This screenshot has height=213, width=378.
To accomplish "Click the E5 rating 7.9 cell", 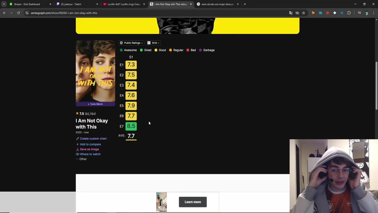I will point(131,106).
